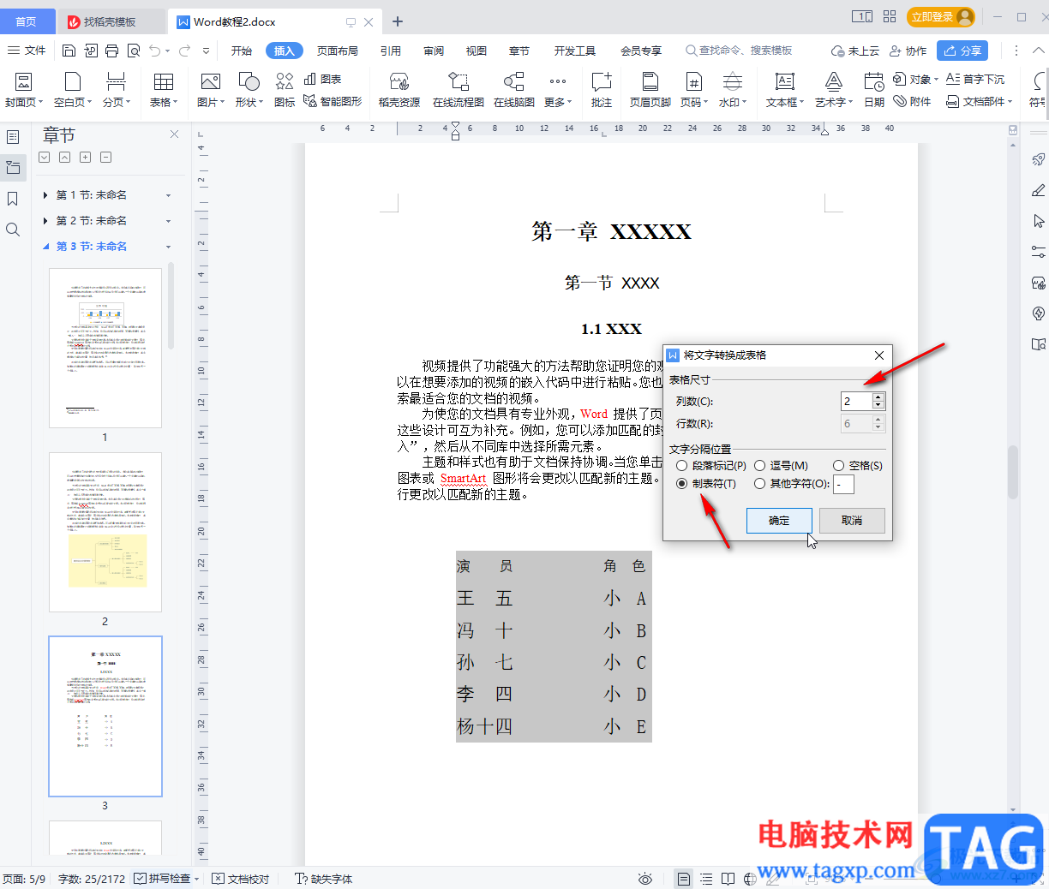Screen dimensions: 1049x889
Task: Select 空格(S) radio option
Action: point(839,466)
